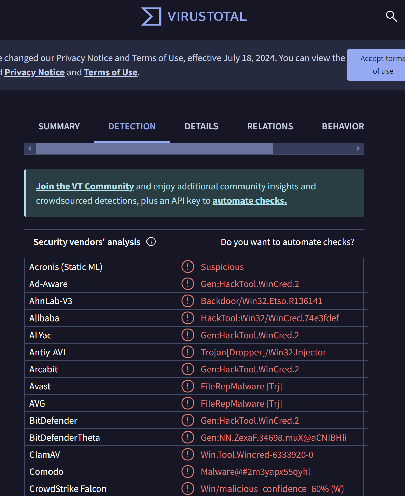Click the BitDefender vendor name
This screenshot has height=496, width=405.
tap(53, 421)
